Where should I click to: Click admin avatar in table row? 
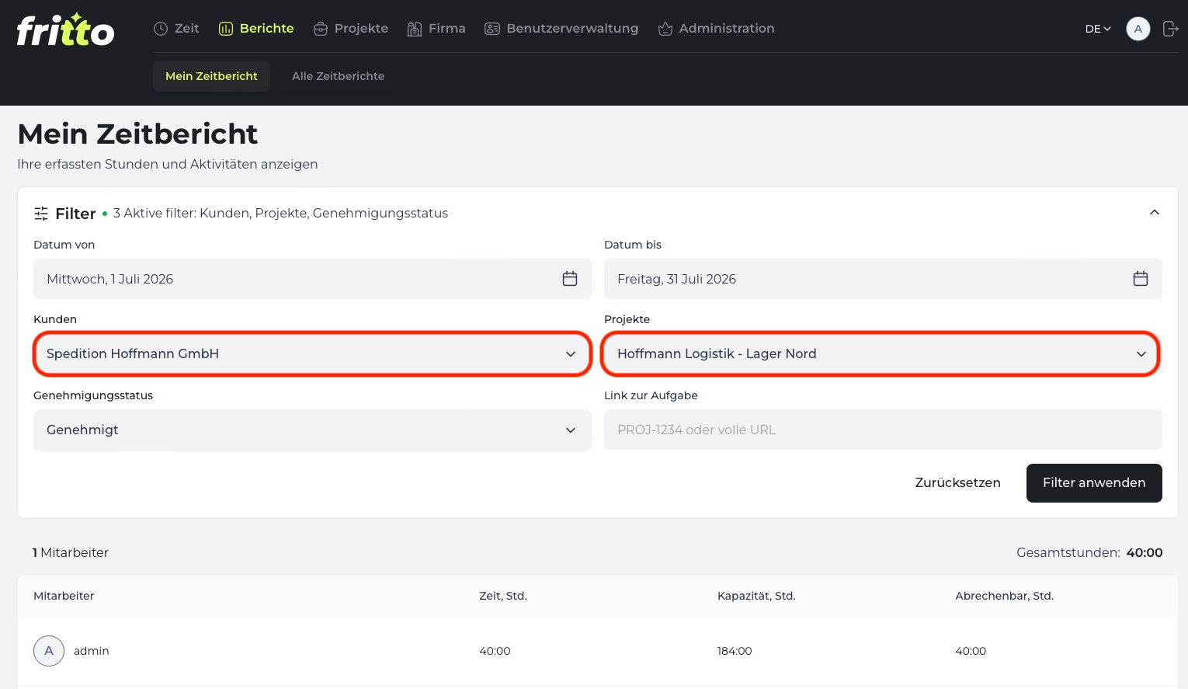point(49,651)
